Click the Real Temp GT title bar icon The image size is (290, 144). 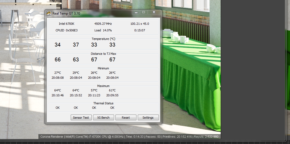49,13
